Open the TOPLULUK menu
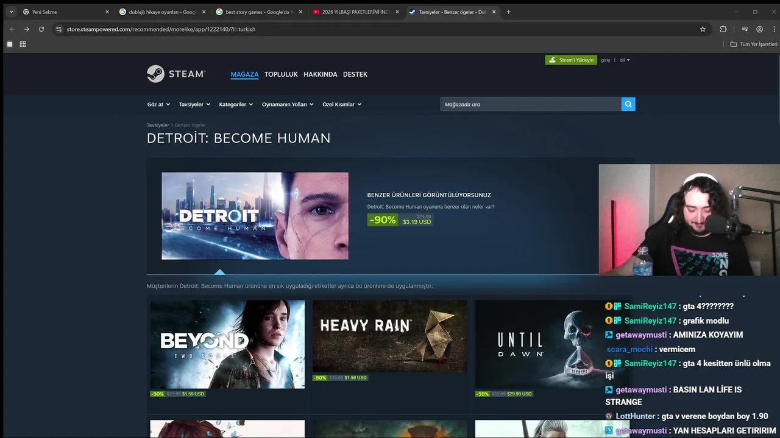This screenshot has width=780, height=438. pos(281,74)
